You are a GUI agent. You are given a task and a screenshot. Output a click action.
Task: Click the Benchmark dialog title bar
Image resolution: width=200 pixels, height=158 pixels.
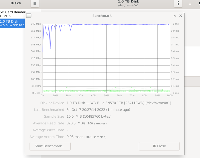coord(102,16)
